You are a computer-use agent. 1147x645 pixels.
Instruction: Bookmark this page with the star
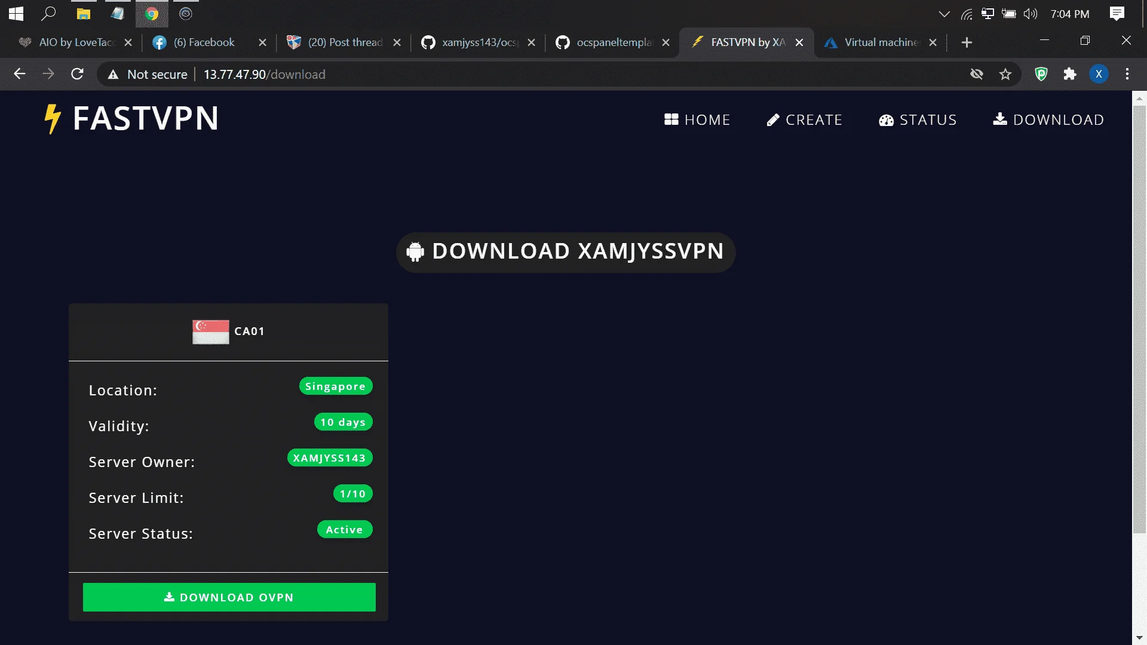(1005, 74)
